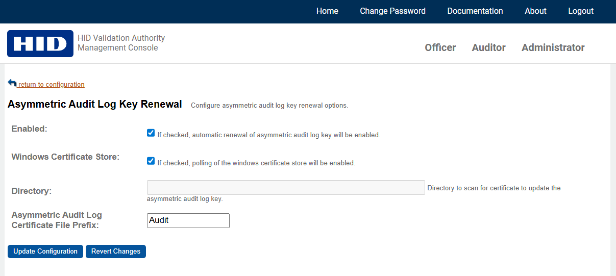Switch to the Auditor tab

(x=488, y=47)
